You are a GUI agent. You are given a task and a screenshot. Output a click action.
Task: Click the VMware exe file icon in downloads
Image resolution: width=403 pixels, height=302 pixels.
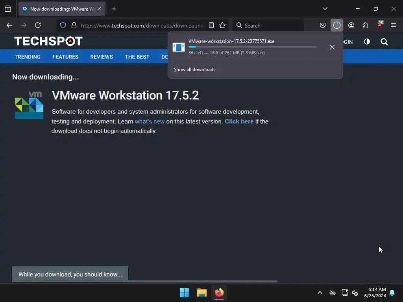tap(179, 47)
